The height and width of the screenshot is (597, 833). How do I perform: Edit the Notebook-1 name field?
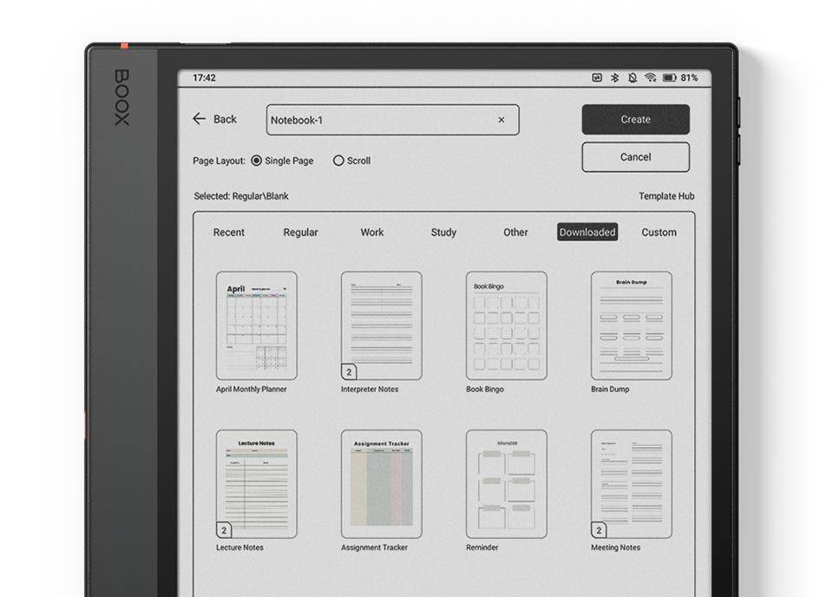392,120
